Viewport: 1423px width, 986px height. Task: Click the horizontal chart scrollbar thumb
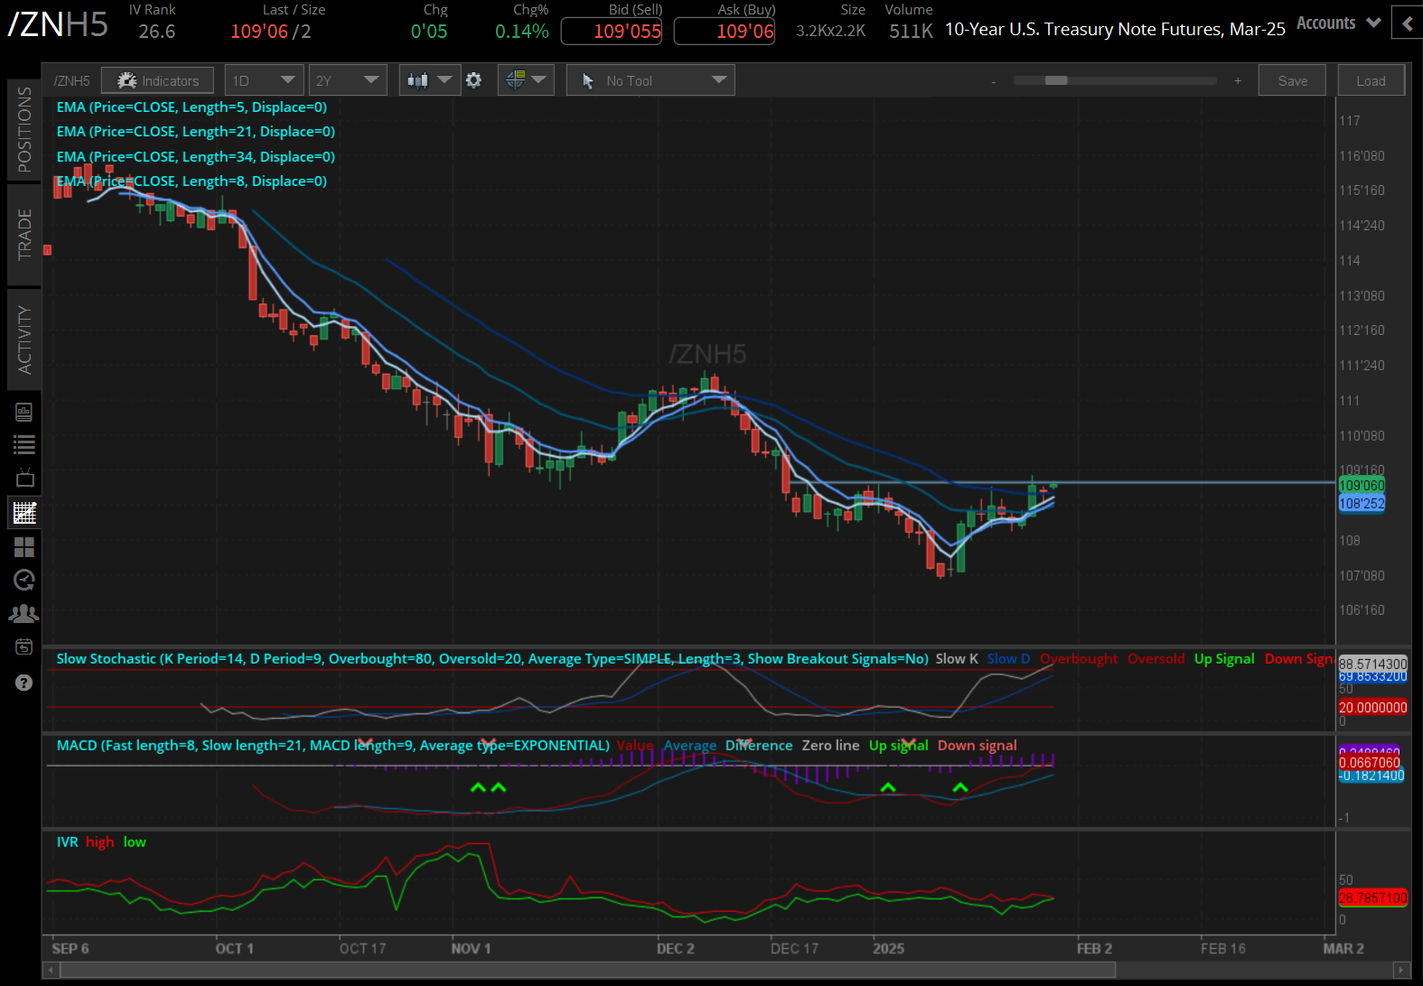pos(588,970)
